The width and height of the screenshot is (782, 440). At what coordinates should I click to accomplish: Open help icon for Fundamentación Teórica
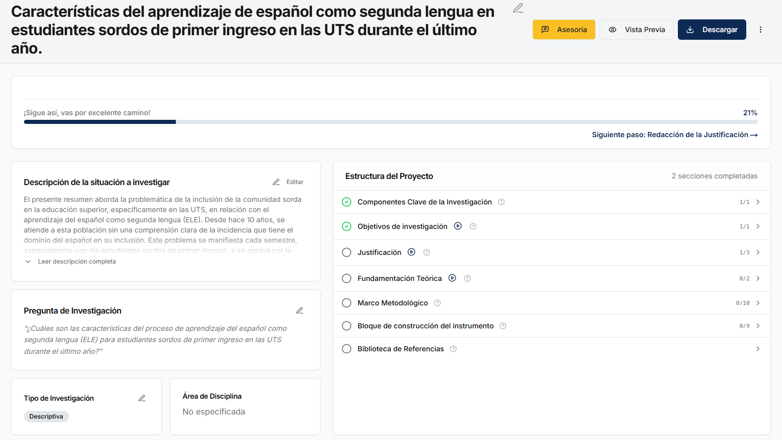[x=468, y=278]
